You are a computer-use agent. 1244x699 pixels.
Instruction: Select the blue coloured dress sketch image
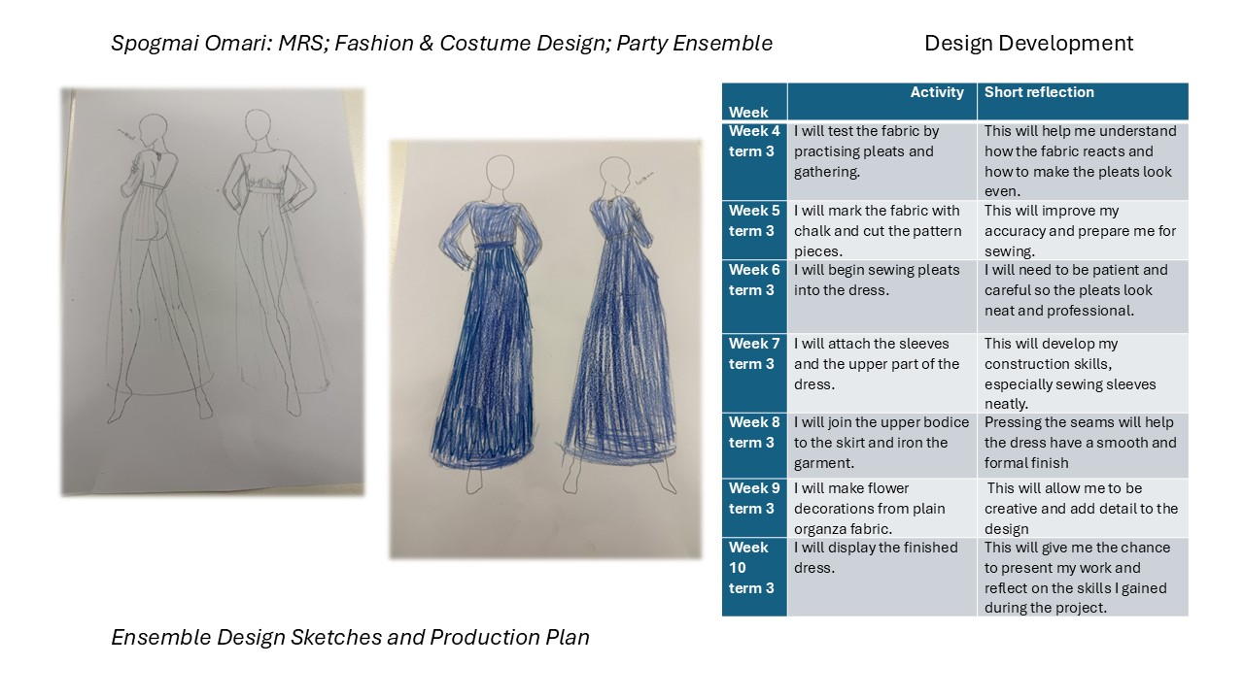[544, 349]
